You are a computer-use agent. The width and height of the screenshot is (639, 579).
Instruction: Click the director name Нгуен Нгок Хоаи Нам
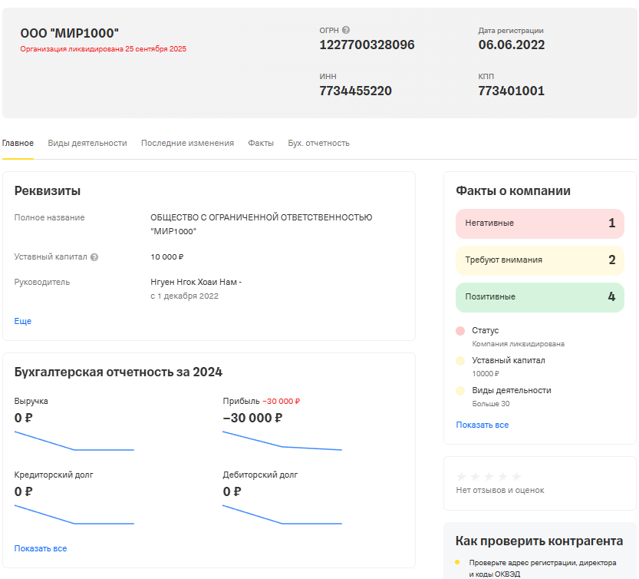[195, 282]
